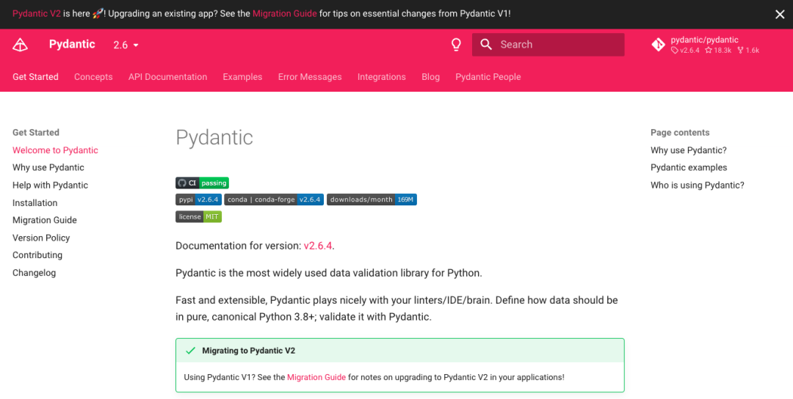The width and height of the screenshot is (793, 399).
Task: Open Changelog from the sidebar
Action: (34, 273)
